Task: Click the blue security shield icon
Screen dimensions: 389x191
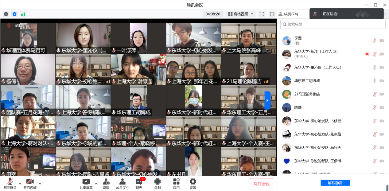Action: (14, 14)
